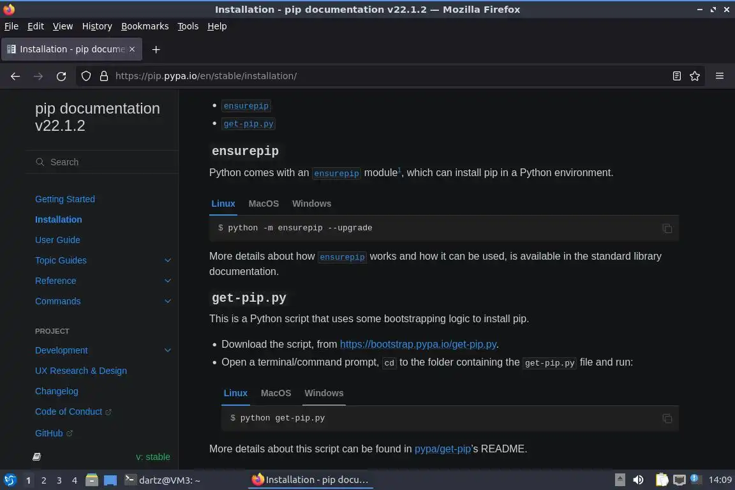Expand Reference sidebar section

pos(167,281)
